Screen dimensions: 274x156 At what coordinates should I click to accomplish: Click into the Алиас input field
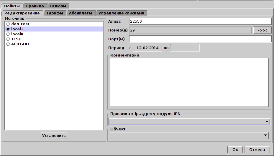(200, 21)
